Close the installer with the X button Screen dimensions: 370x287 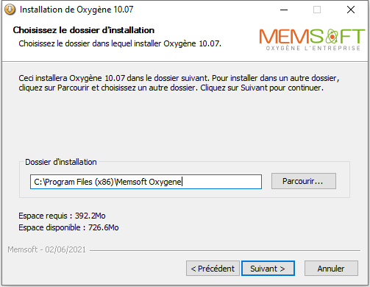pos(351,10)
